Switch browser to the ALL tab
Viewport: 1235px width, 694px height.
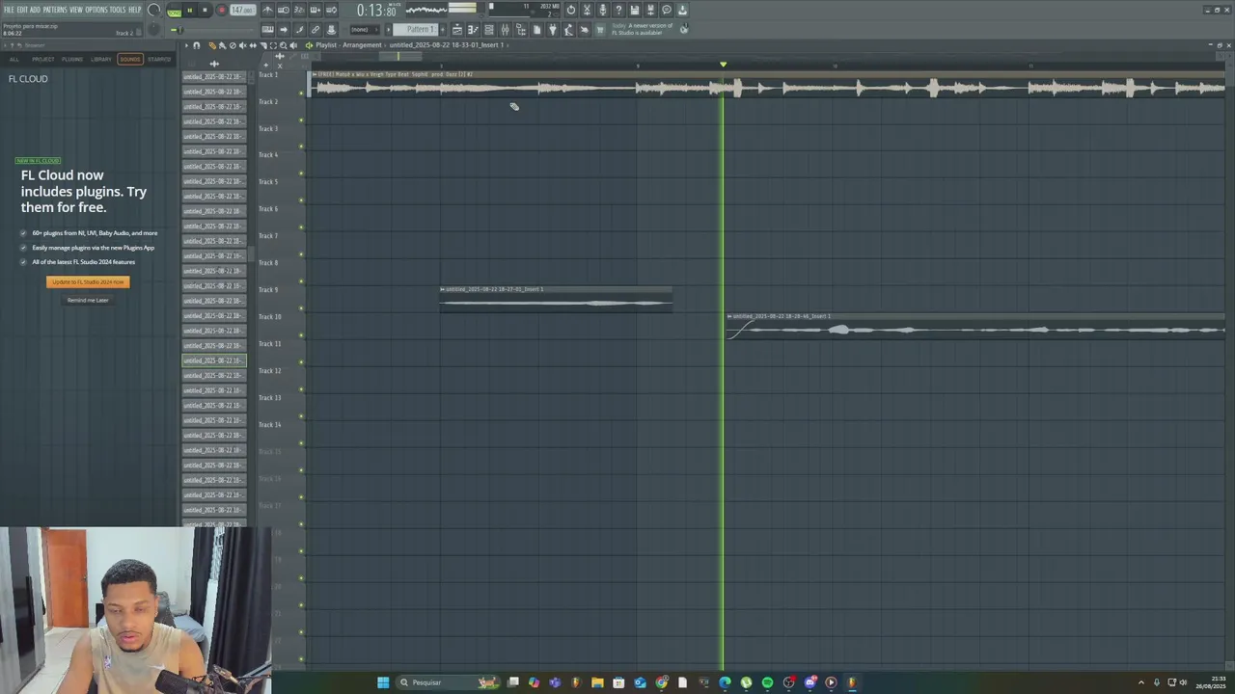pyautogui.click(x=14, y=59)
